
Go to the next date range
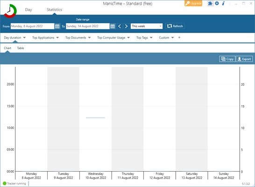pos(126,26)
